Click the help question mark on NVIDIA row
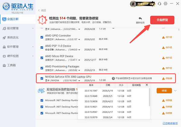Image resolution: width=181 pixels, height=127 pixels. point(113,79)
